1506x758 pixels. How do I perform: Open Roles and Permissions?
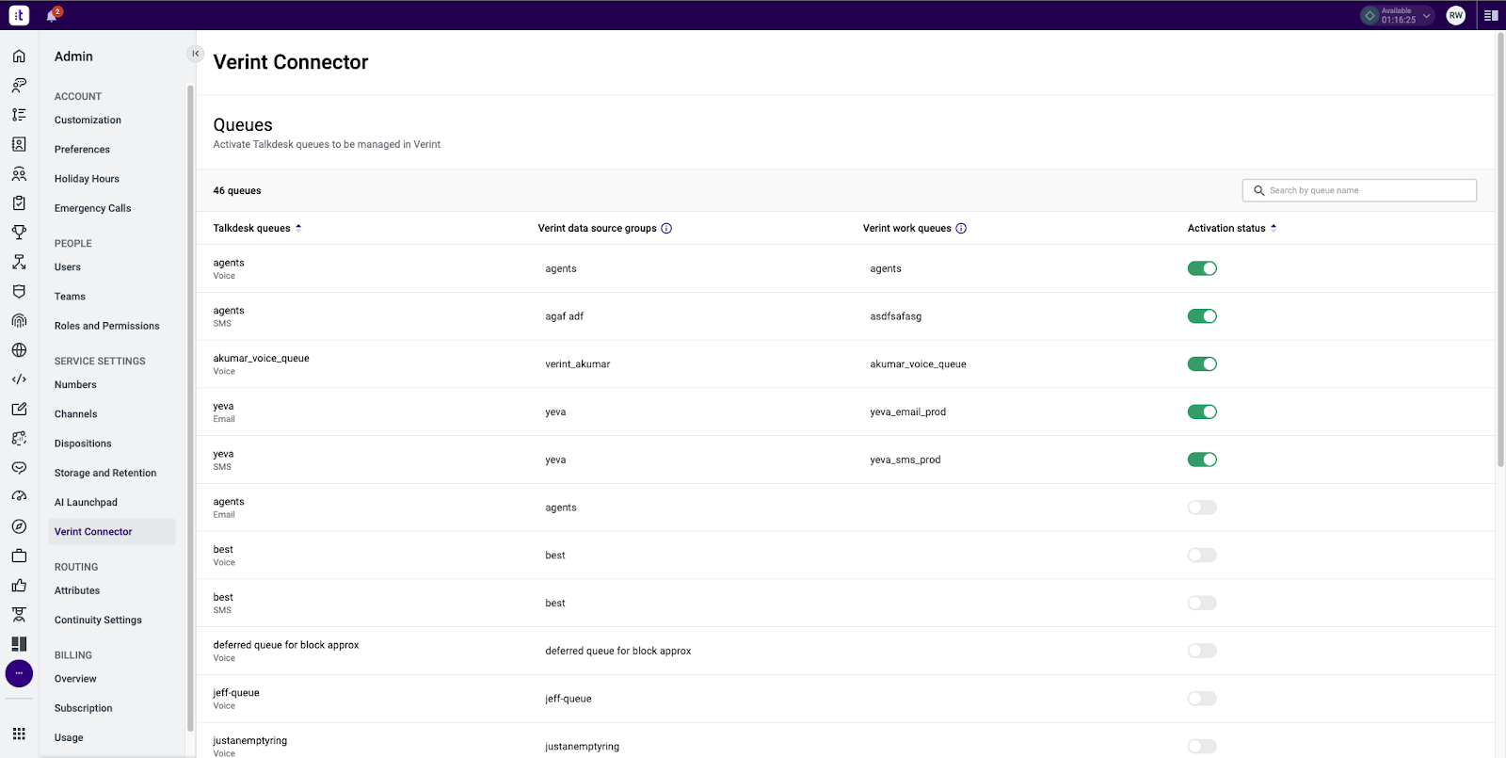106,326
